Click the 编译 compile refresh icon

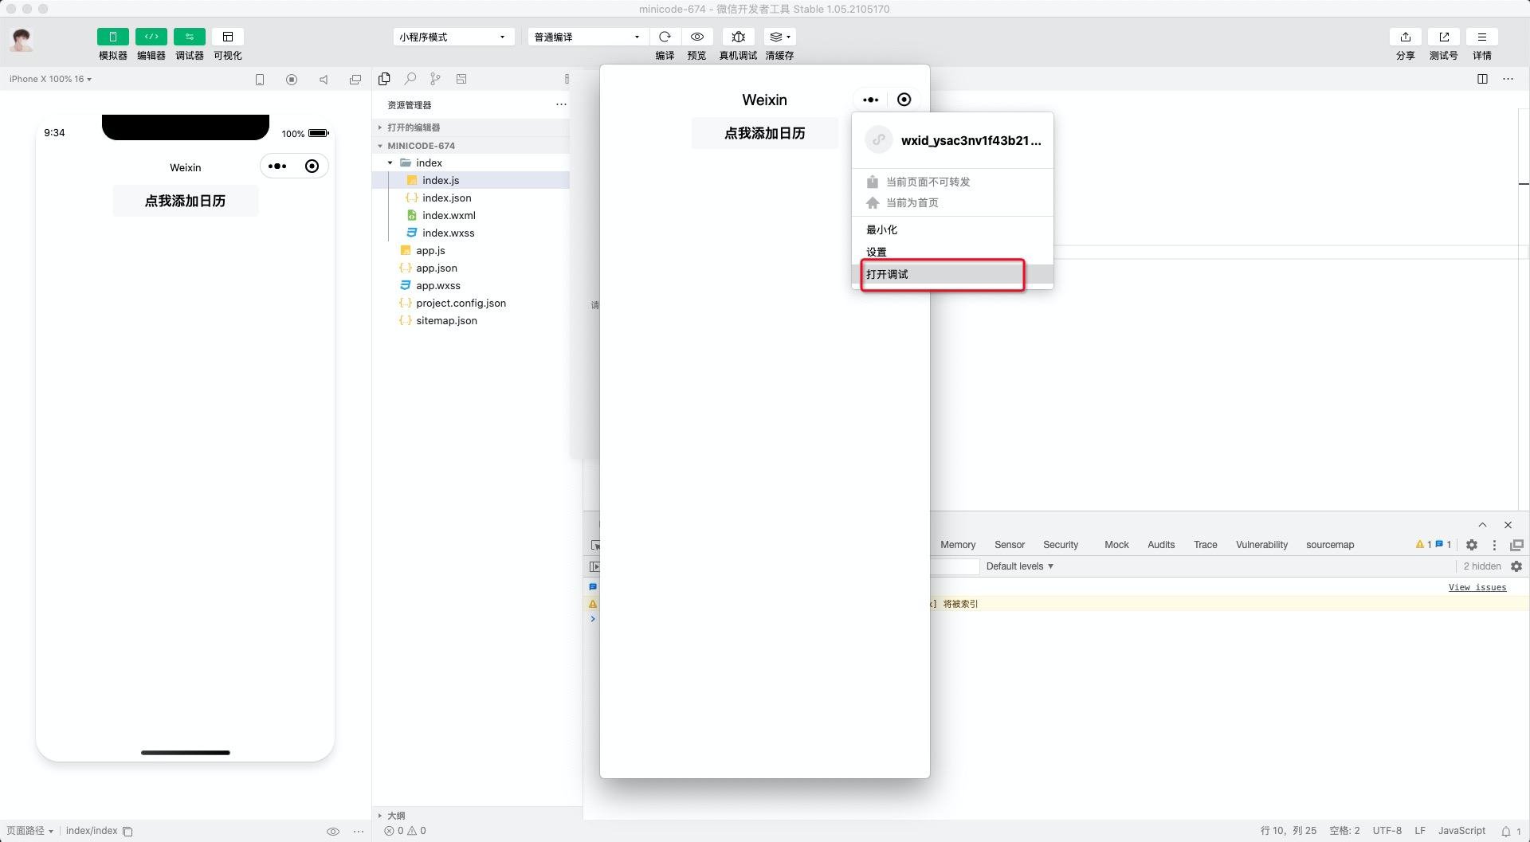(x=665, y=37)
